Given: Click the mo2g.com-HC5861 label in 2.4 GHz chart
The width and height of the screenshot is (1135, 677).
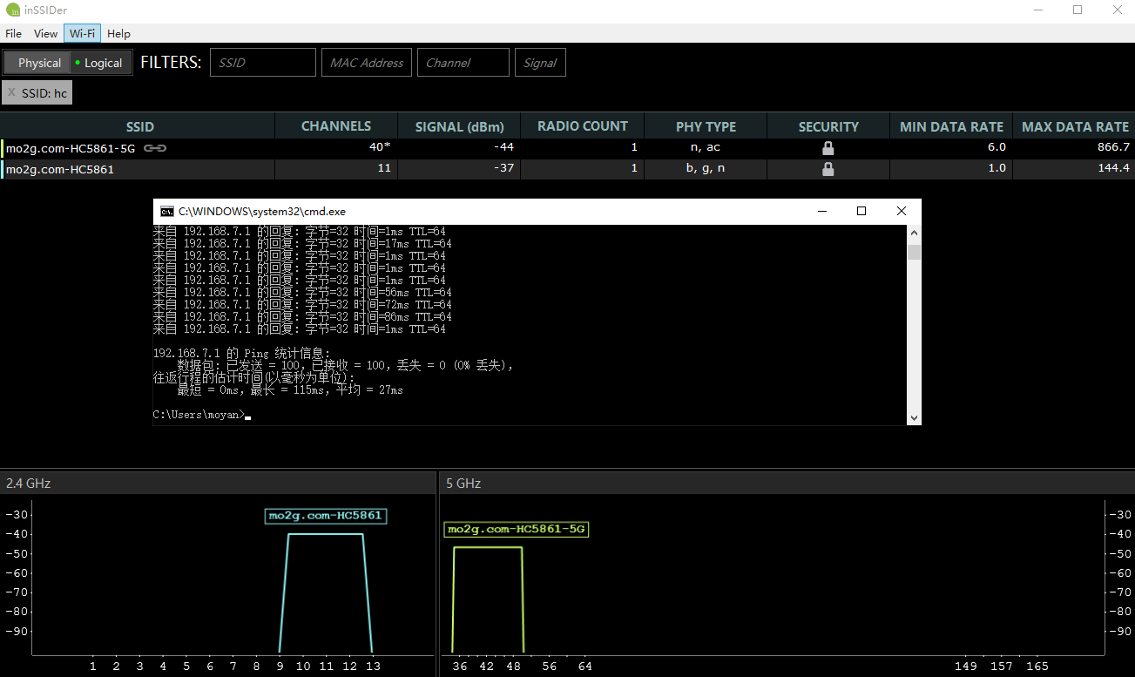Looking at the screenshot, I should point(326,516).
